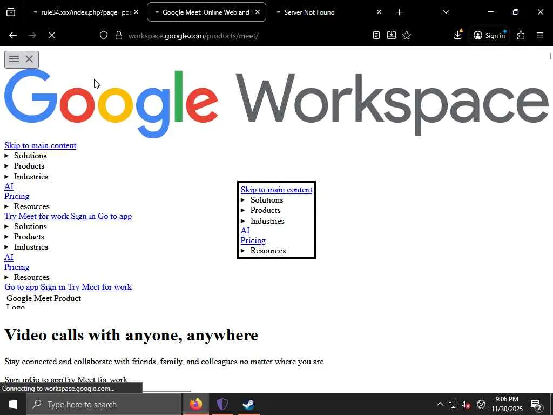
Task: Click the X icon beside the page hamburger
Action: coord(29,59)
